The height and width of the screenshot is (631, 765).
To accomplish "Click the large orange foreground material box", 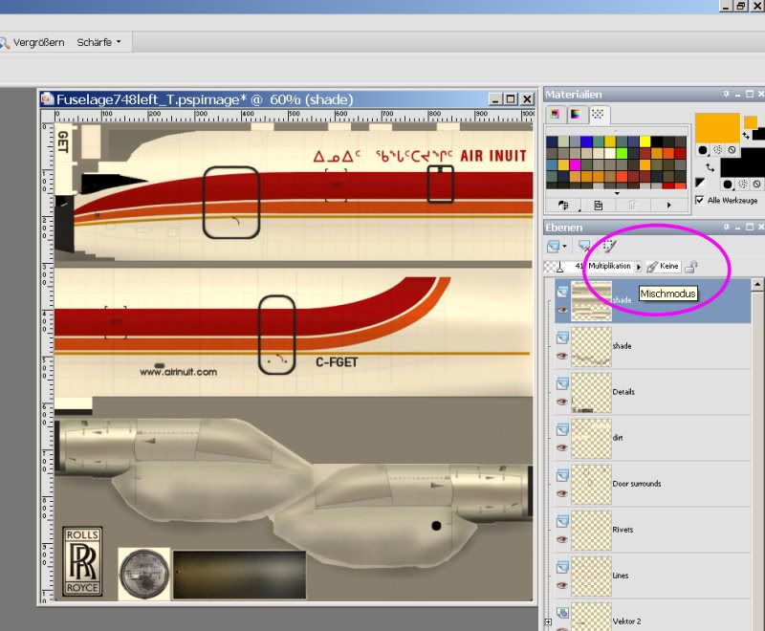I will click(718, 128).
